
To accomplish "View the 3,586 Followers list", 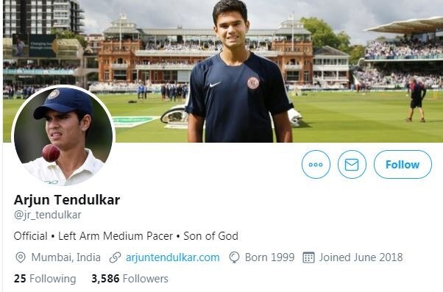I will click(x=130, y=279).
